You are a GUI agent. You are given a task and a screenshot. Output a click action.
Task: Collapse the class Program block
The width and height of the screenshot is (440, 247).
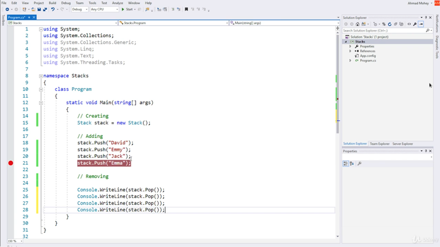coord(41,89)
